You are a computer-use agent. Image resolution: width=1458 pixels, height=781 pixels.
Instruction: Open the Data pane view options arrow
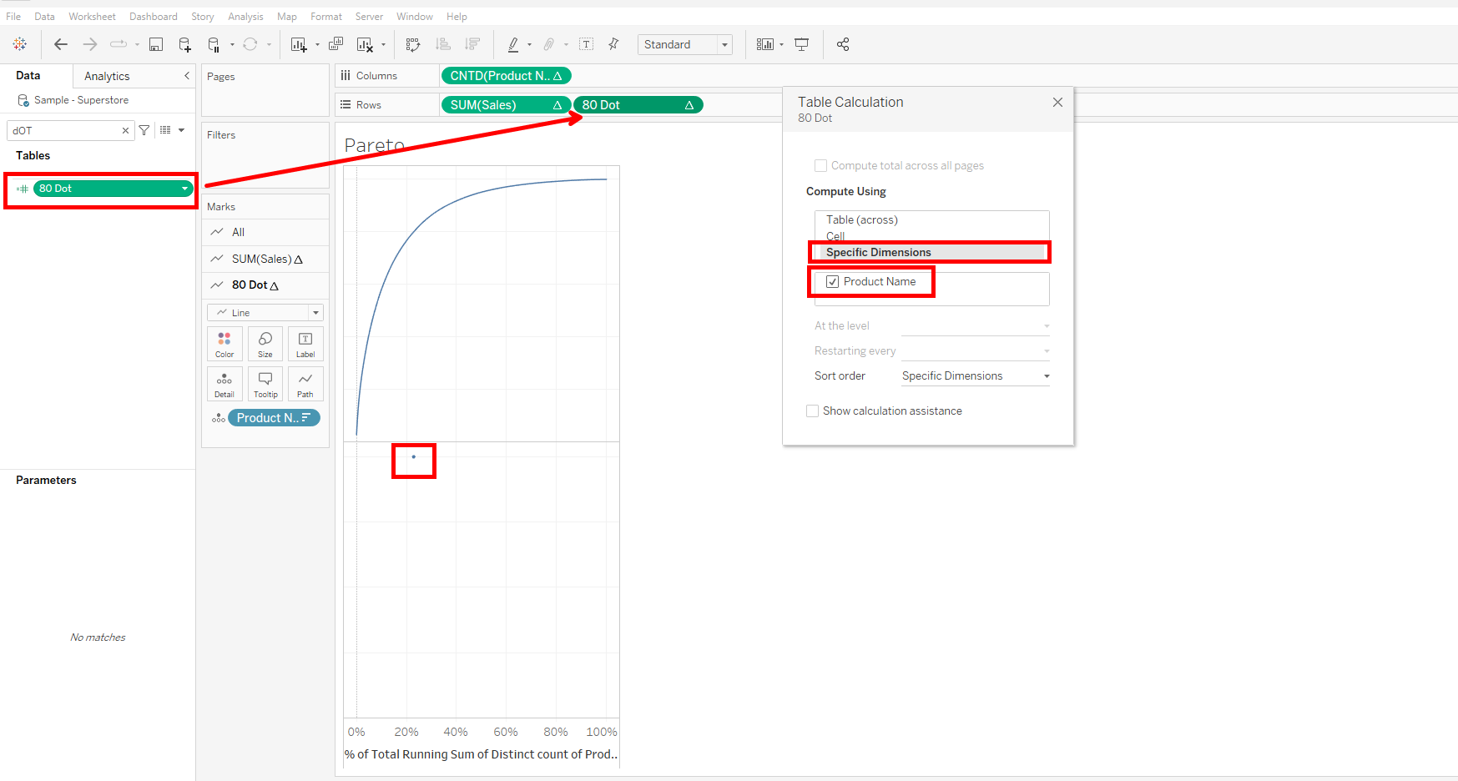point(181,130)
